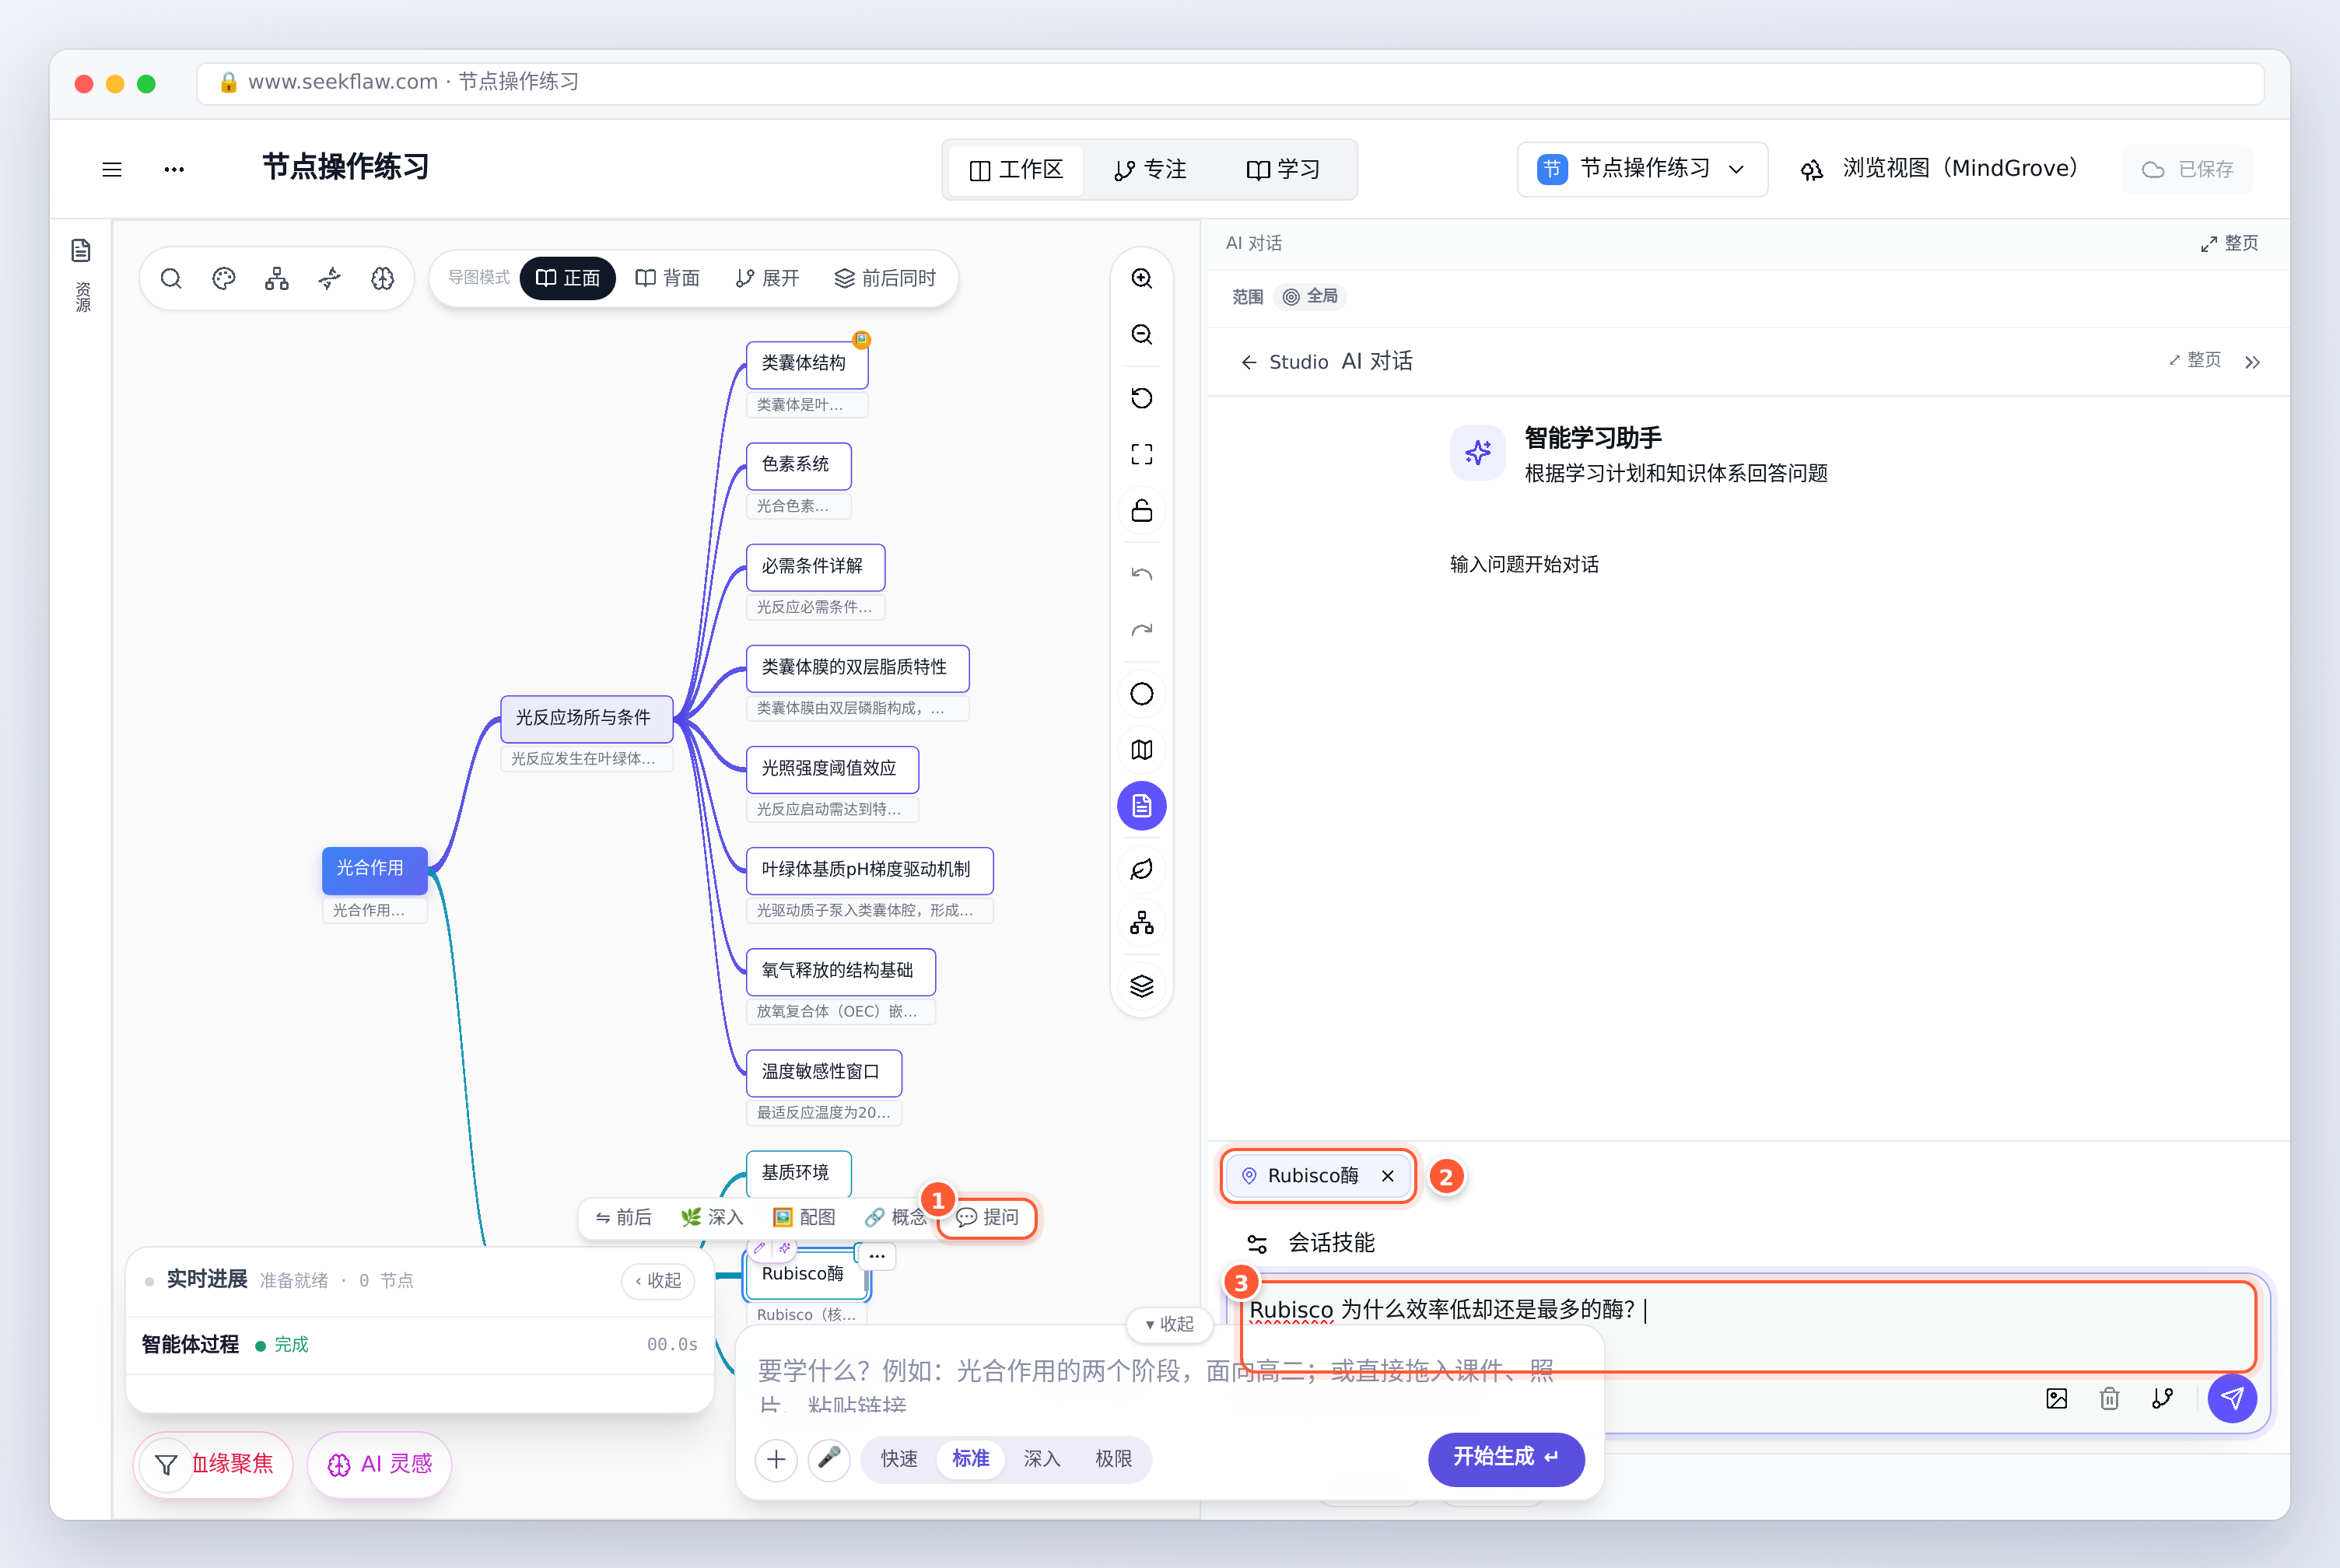The height and width of the screenshot is (1568, 2340).
Task: Select 前后同时 map mode
Action: pyautogui.click(x=885, y=278)
